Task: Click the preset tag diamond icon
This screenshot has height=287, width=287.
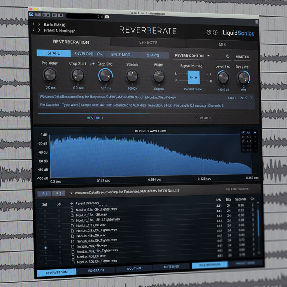Action: (102, 17)
